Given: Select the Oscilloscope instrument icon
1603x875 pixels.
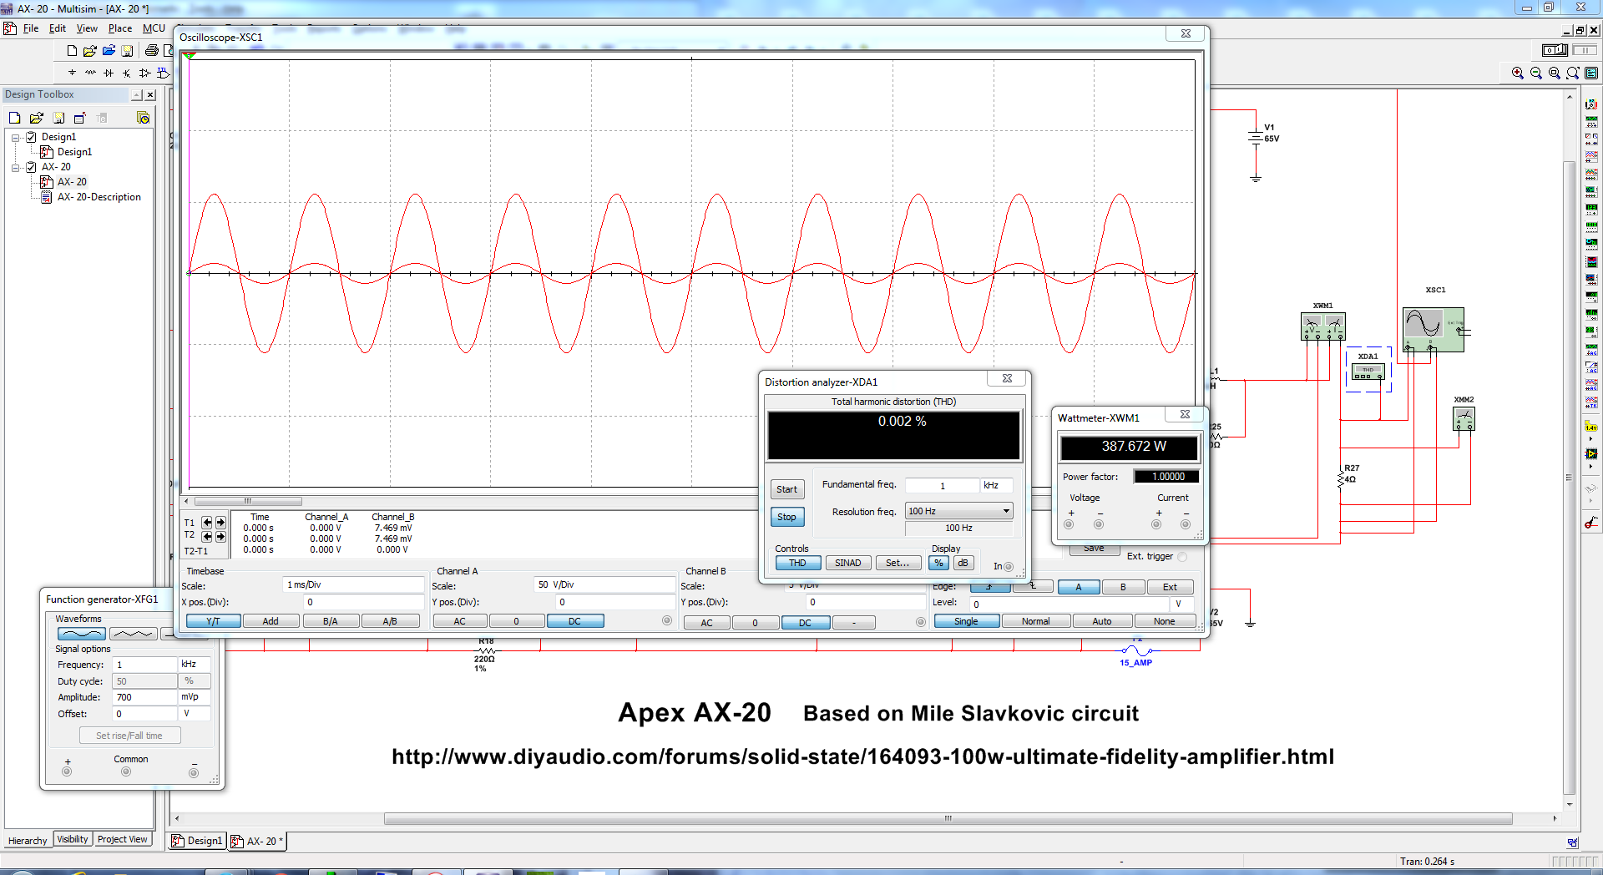Looking at the screenshot, I should coord(1591,157).
